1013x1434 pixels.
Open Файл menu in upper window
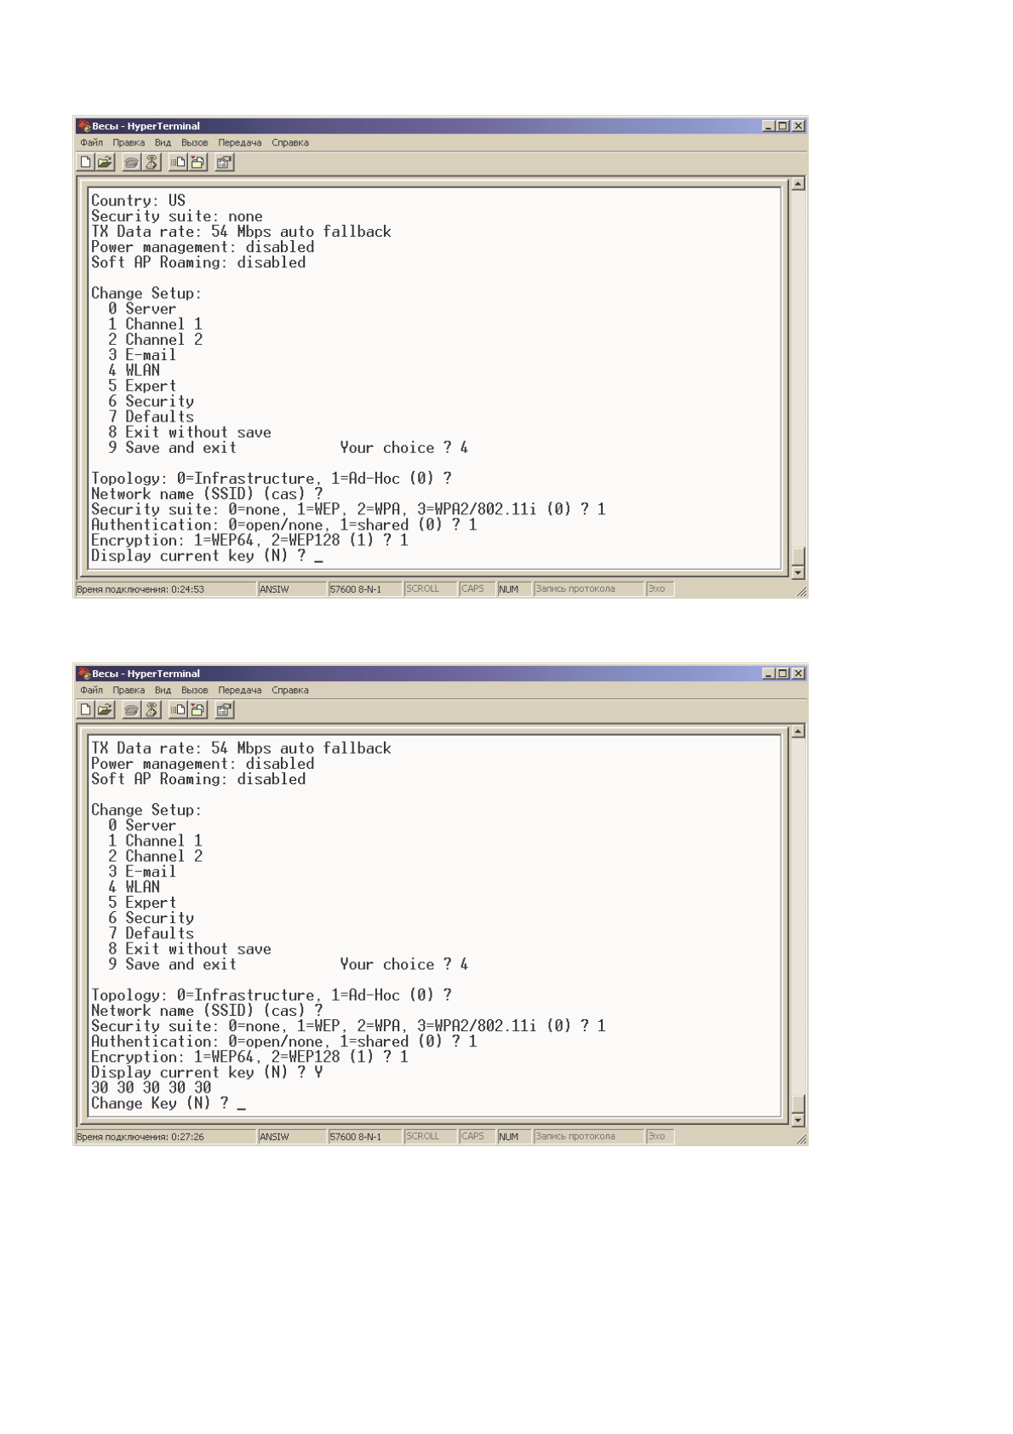[x=91, y=143]
